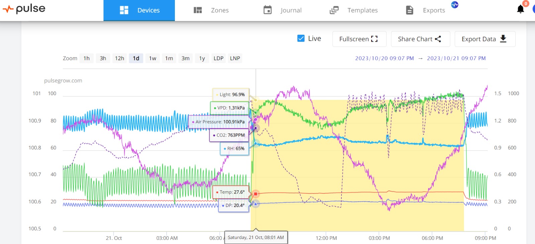The width and height of the screenshot is (535, 244).
Task: Open the Journal tab
Action: point(282,10)
